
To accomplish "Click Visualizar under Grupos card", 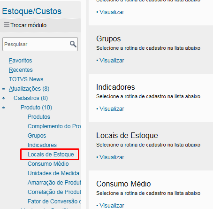I will (112, 61).
